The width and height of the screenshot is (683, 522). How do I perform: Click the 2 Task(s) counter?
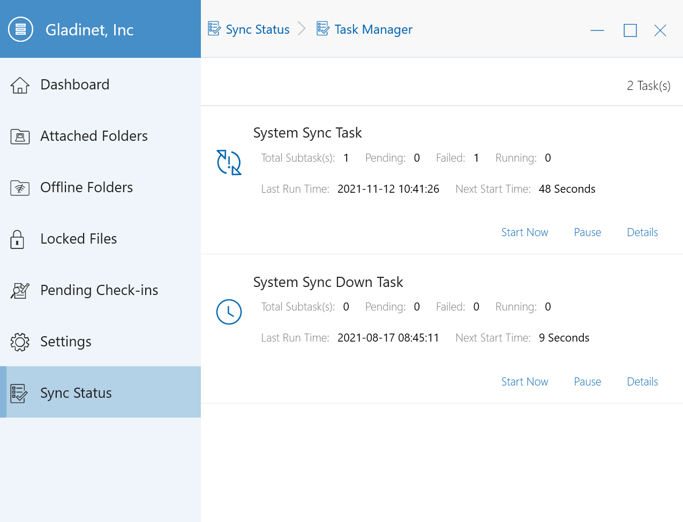[x=649, y=86]
